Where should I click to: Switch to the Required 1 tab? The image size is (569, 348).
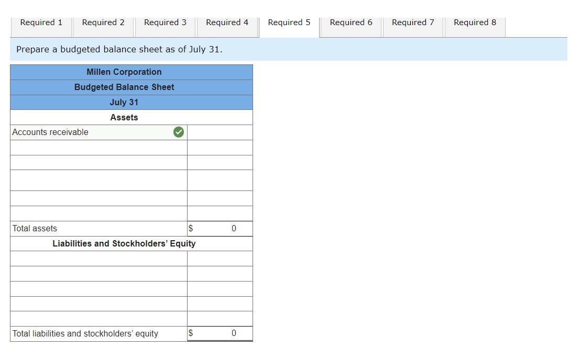pyautogui.click(x=41, y=23)
